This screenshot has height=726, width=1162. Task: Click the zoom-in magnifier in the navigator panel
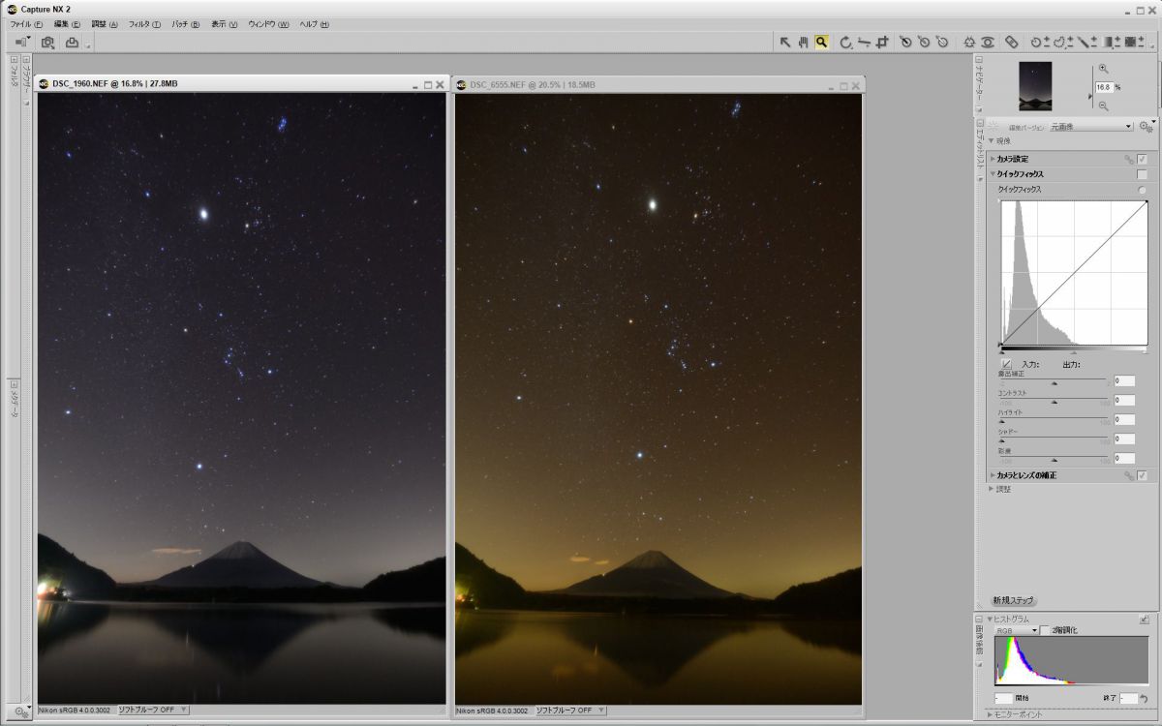1103,69
